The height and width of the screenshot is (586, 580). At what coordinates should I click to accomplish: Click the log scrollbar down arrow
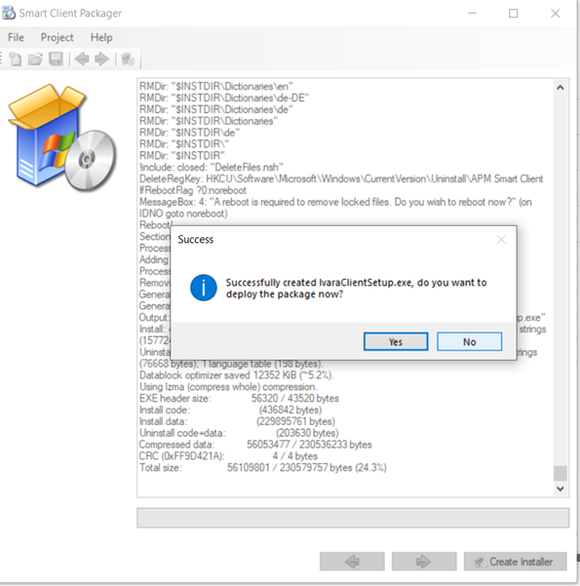561,488
